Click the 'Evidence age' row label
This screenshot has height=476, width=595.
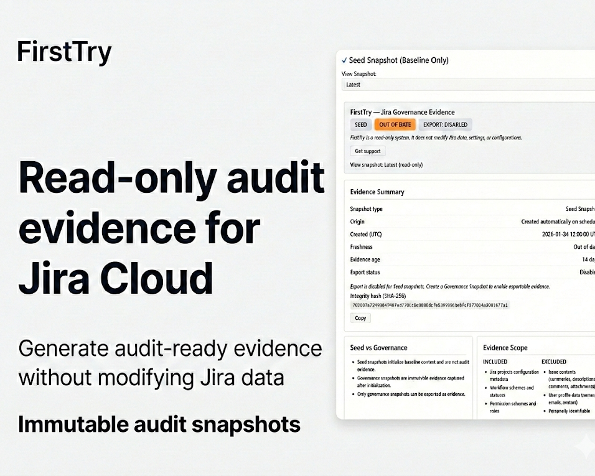(x=365, y=259)
